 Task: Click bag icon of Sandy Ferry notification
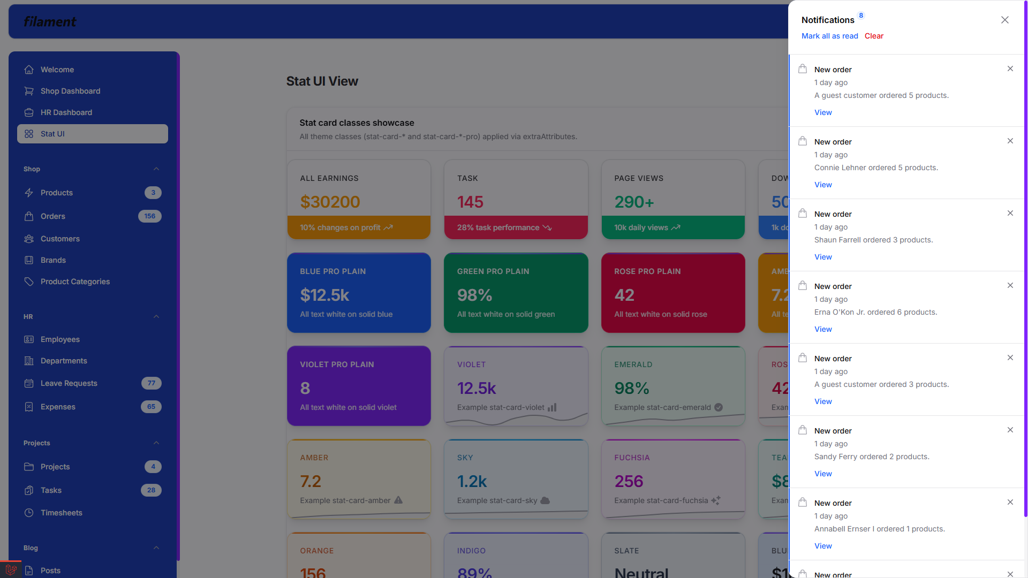[x=803, y=430]
